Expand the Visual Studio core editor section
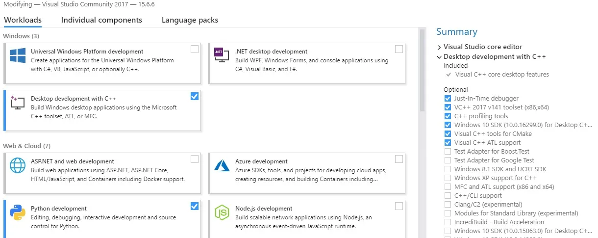Image resolution: width=598 pixels, height=238 pixels. coord(439,47)
